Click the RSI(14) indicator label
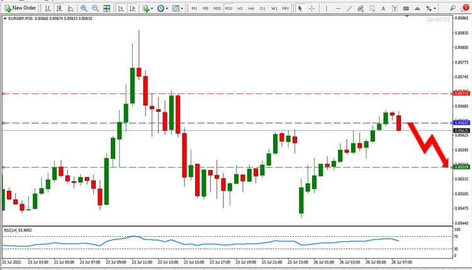 click(18, 230)
